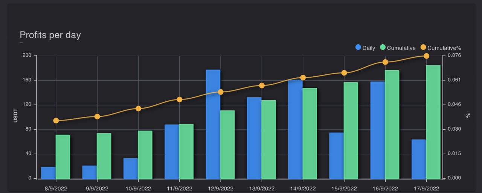Click the green Cumulative bar for 11/9/2022
Viewport: 482px width, 193px height.
[x=186, y=151]
